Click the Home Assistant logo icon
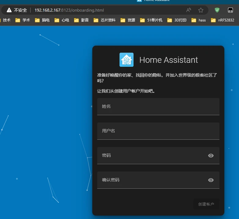Screen dimensions: 239x219 127,60
